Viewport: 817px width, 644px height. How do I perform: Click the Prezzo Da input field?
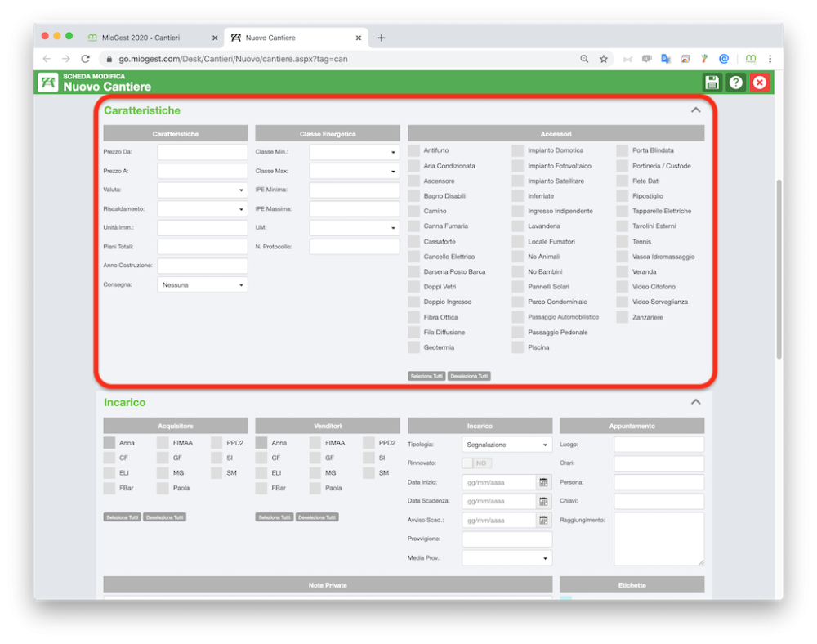[x=203, y=152]
